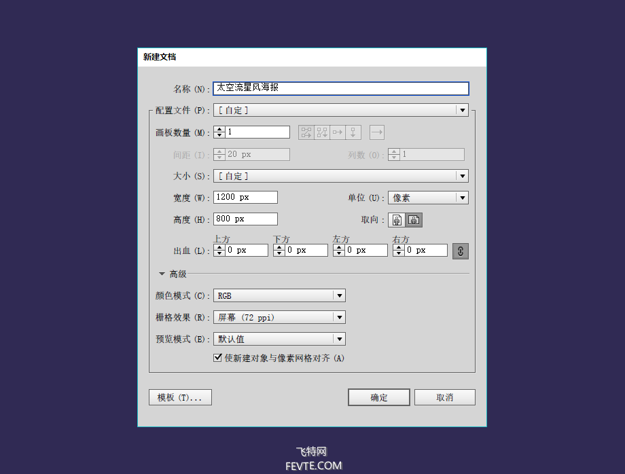Viewport: 625px width, 474px height.
Task: Click the right-to-left layout arrow icon
Action: (x=377, y=132)
